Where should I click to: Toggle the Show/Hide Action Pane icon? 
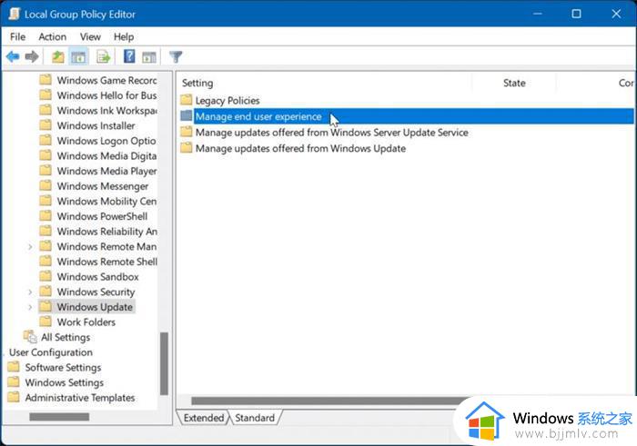coord(149,57)
